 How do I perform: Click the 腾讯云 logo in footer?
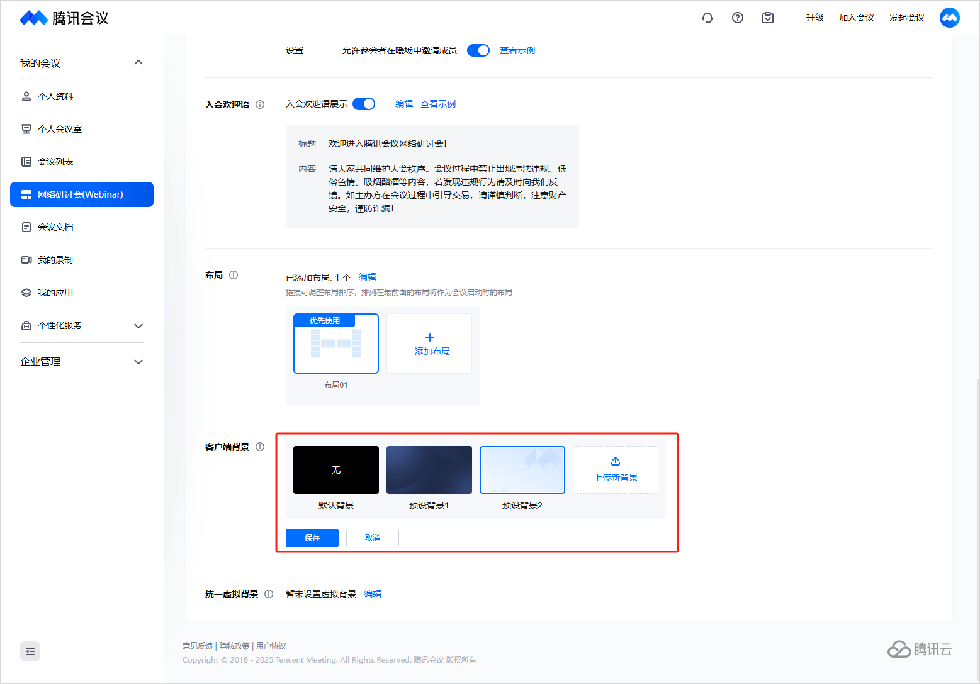pyautogui.click(x=920, y=649)
